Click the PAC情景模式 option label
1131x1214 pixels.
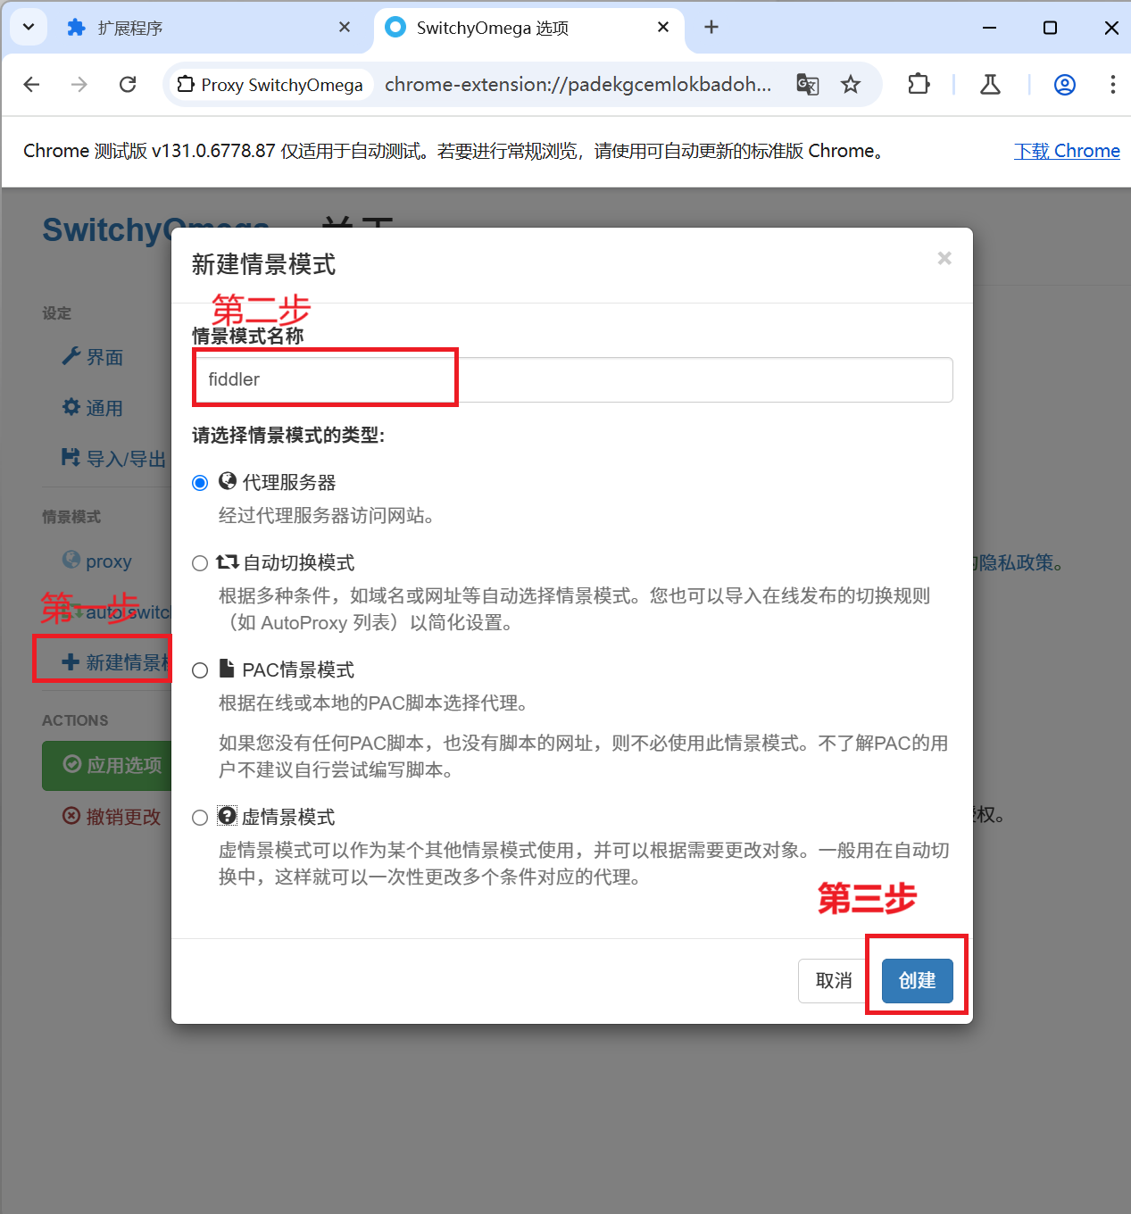coord(298,670)
